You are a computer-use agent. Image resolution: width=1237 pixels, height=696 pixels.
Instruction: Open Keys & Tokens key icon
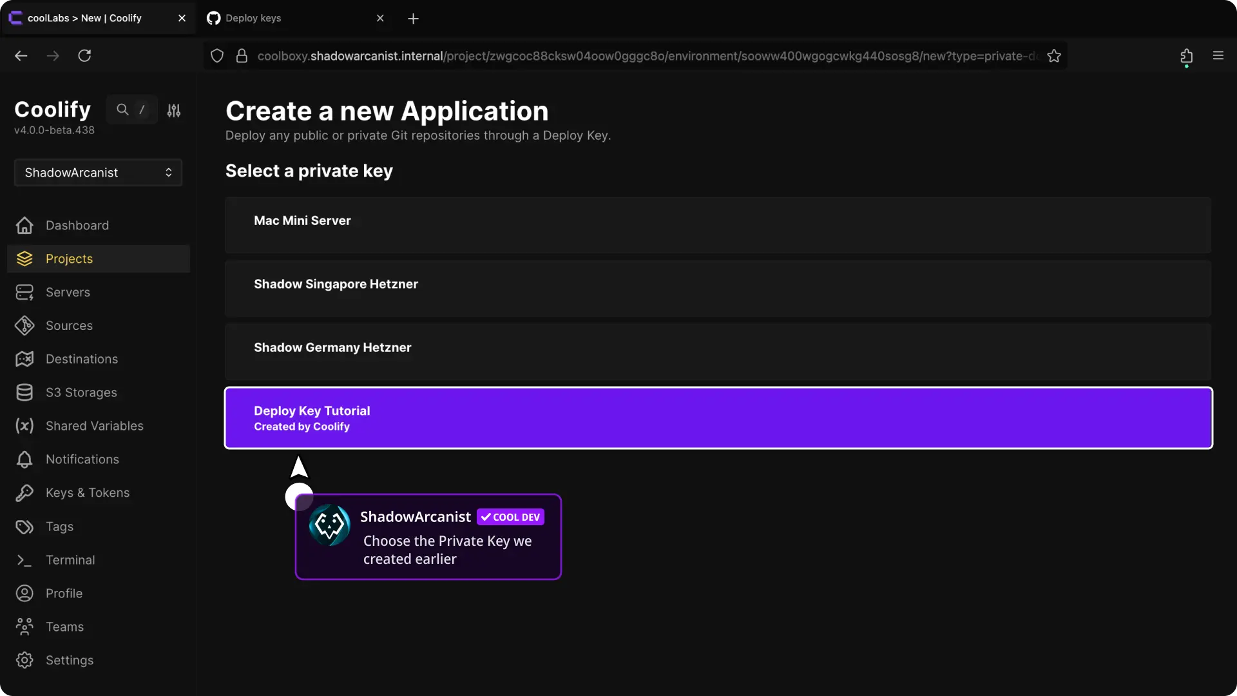24,493
